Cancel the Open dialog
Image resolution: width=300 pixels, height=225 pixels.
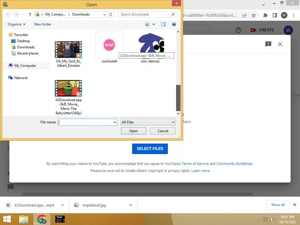tap(163, 131)
